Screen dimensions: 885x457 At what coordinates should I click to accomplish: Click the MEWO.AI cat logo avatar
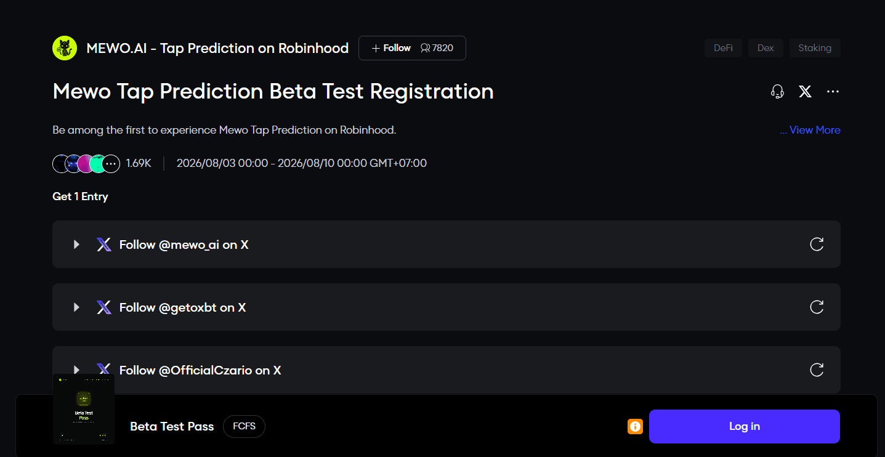tap(65, 48)
